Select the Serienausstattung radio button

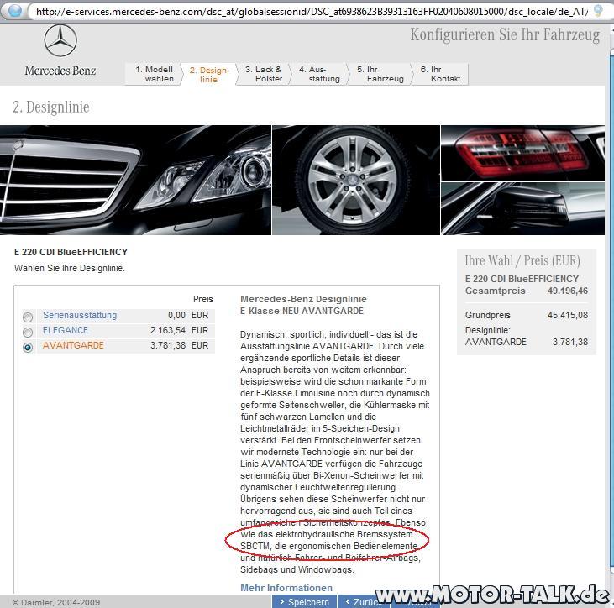28,317
